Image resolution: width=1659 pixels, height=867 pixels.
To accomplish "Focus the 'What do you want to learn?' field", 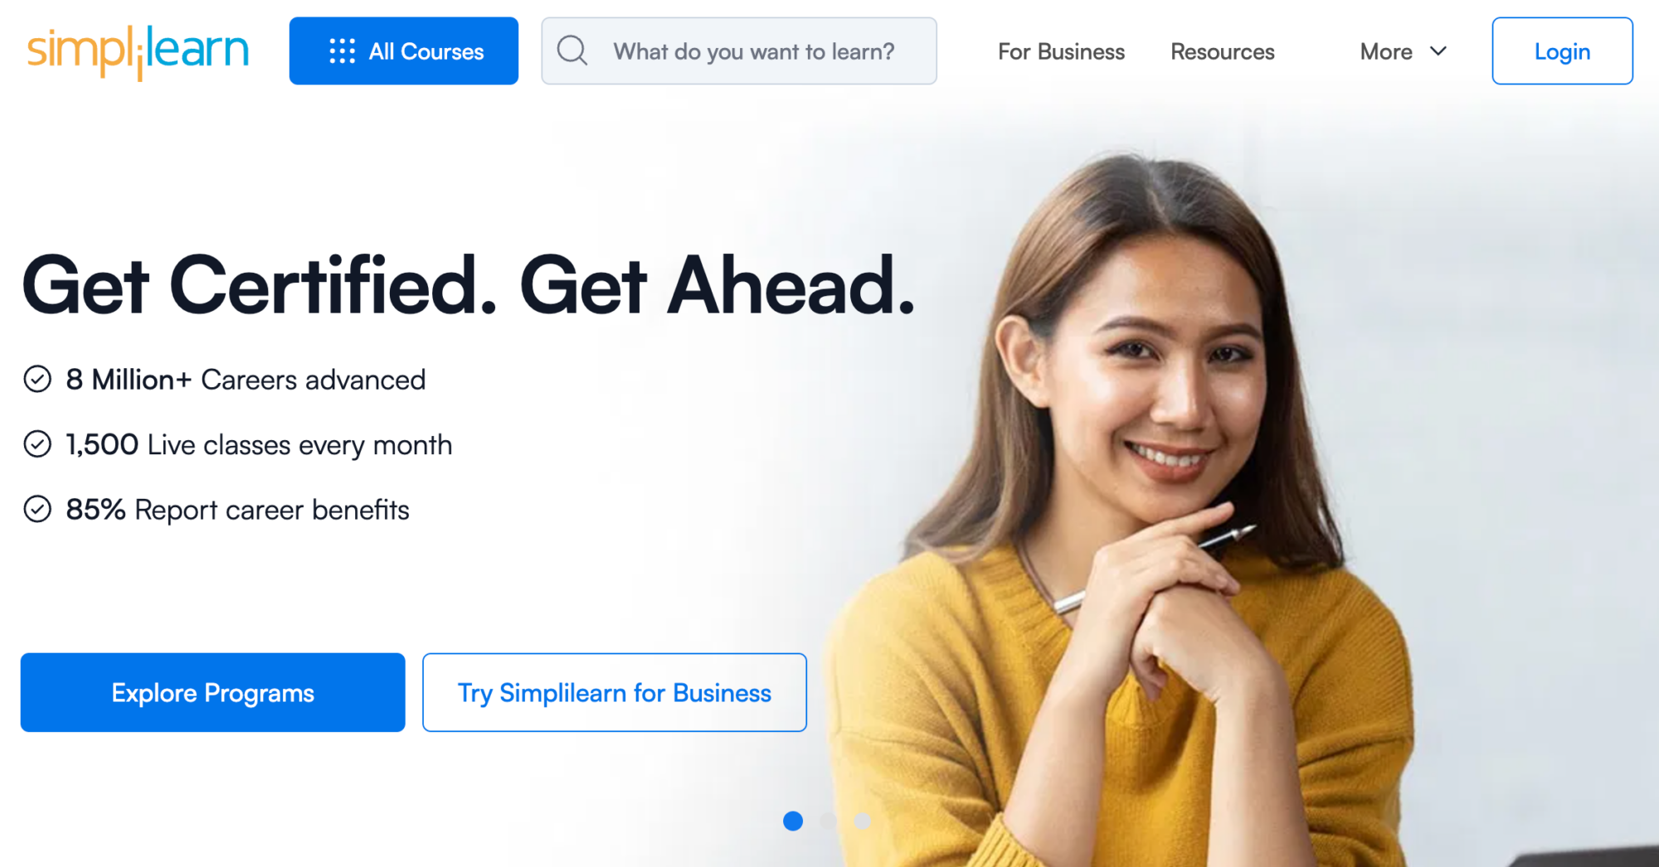I will 739,51.
